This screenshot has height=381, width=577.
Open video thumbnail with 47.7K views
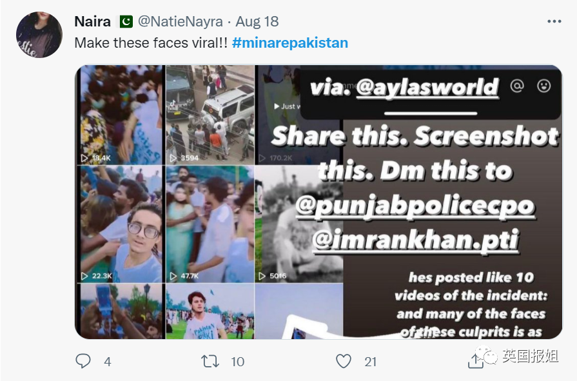(x=210, y=224)
